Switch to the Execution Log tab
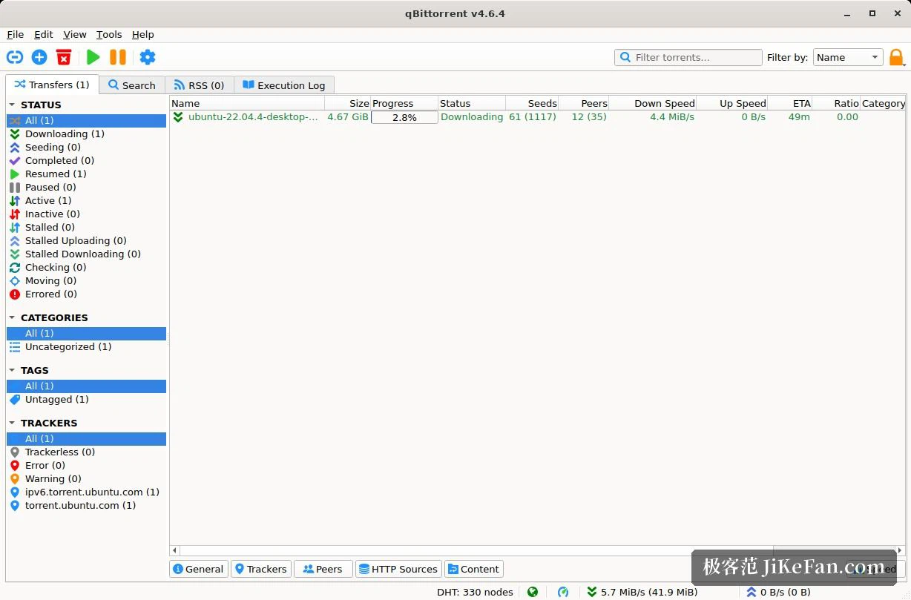This screenshot has width=911, height=600. pos(284,85)
